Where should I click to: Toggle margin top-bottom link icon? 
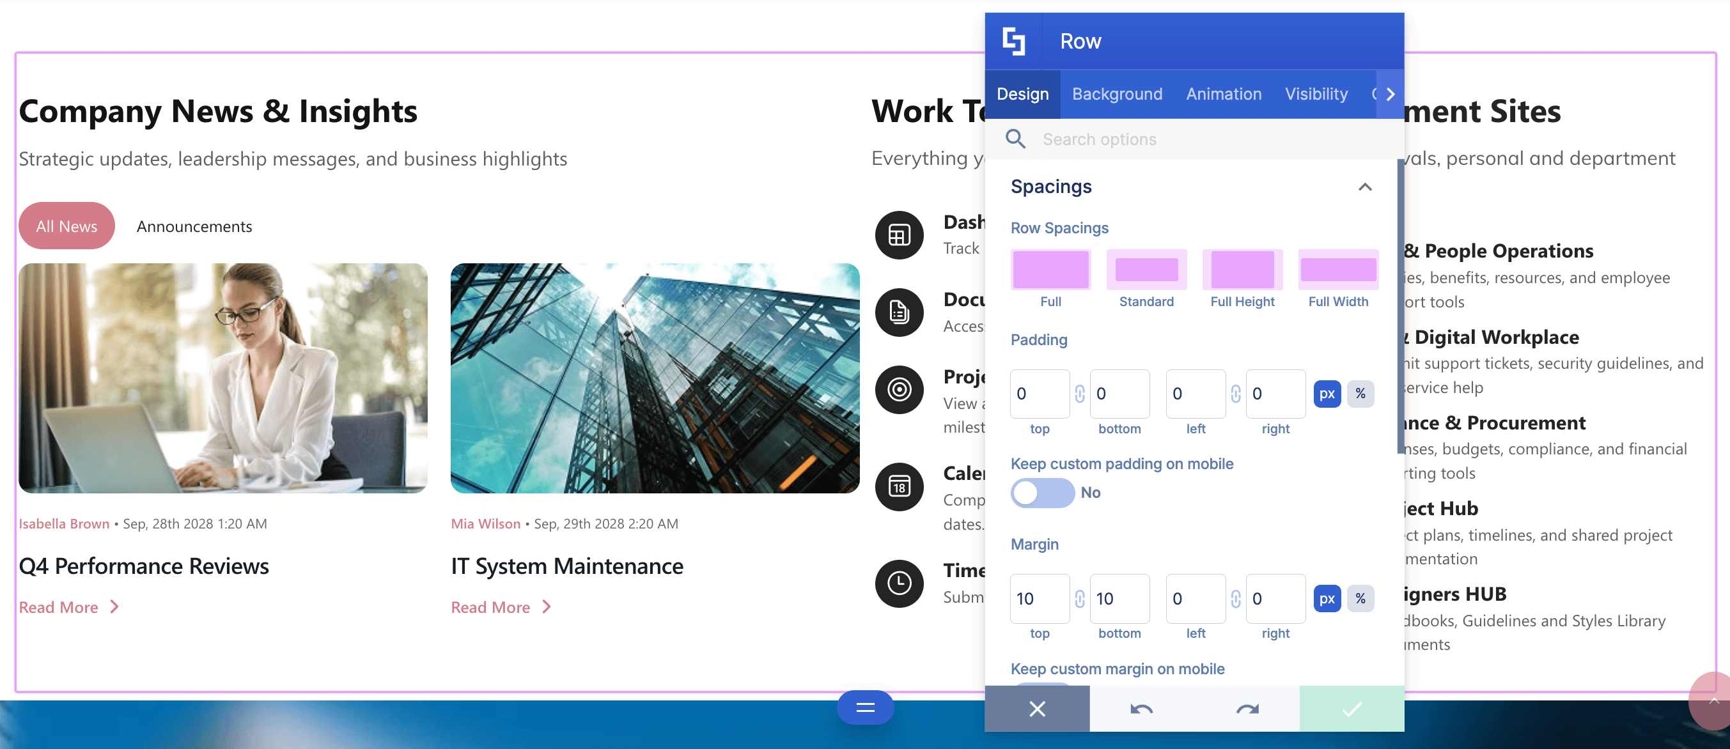(1079, 598)
